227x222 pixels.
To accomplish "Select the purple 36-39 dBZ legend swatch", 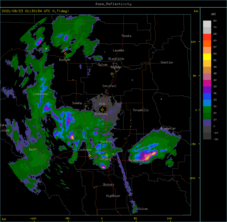I will click(x=207, y=90).
